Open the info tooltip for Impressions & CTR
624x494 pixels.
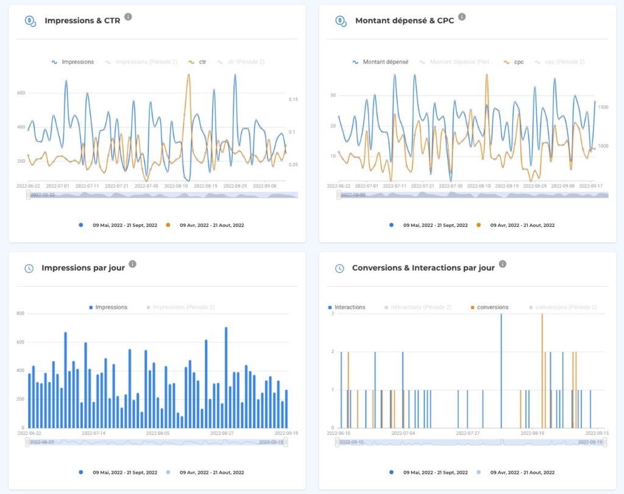pos(128,17)
